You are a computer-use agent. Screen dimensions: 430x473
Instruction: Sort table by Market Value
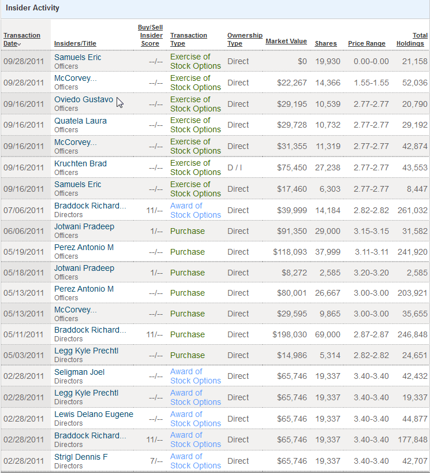pyautogui.click(x=286, y=42)
